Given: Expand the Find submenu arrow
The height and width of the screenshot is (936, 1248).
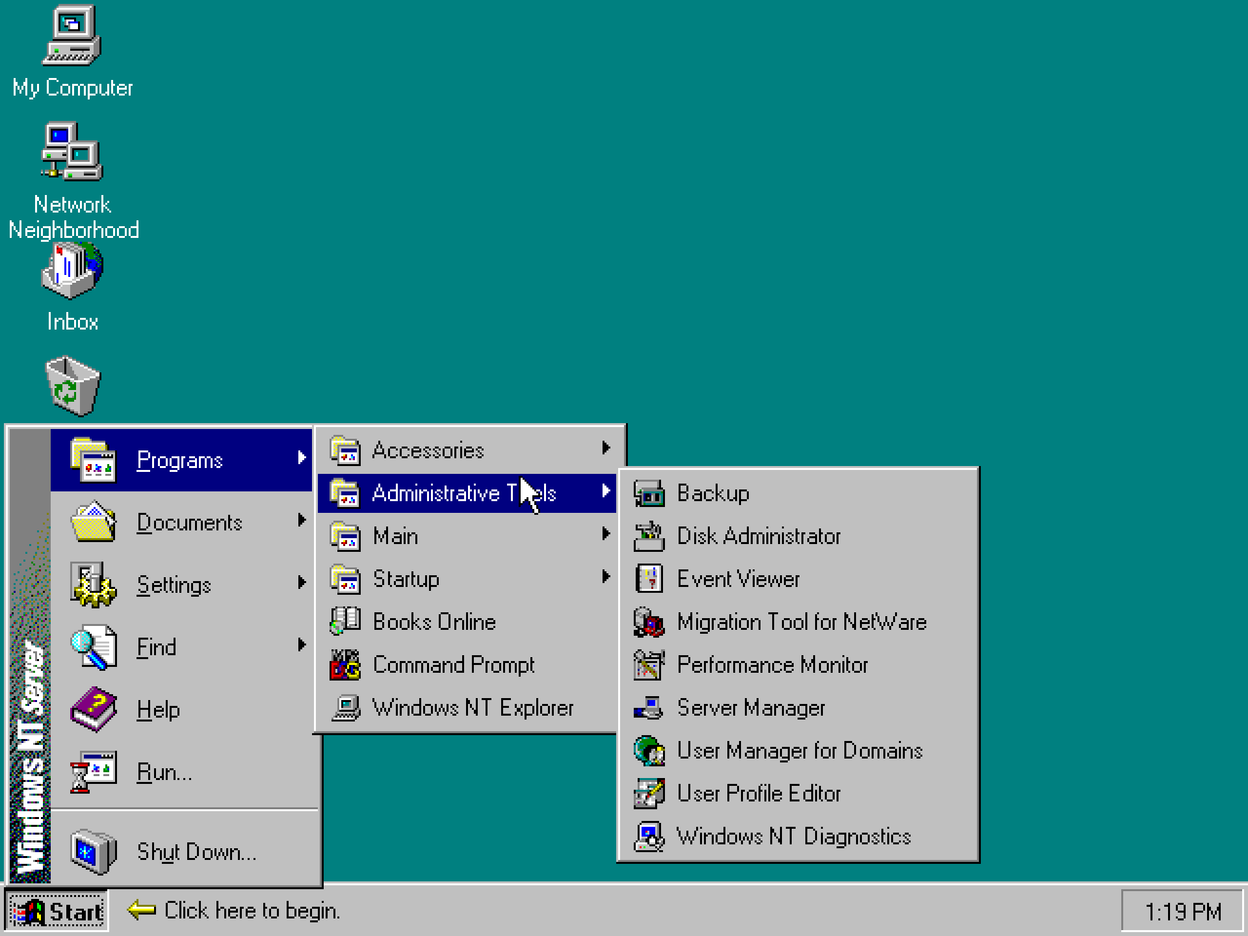Looking at the screenshot, I should pyautogui.click(x=302, y=645).
